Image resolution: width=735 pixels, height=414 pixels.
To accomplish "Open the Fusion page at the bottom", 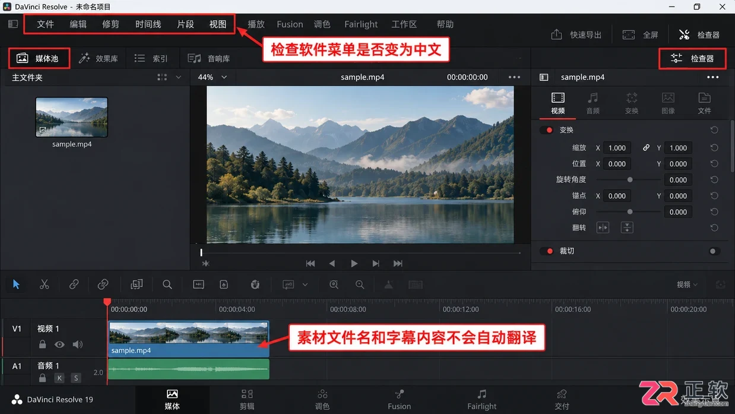I will [x=400, y=400].
